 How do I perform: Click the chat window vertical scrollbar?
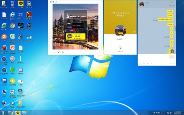pos(175,29)
